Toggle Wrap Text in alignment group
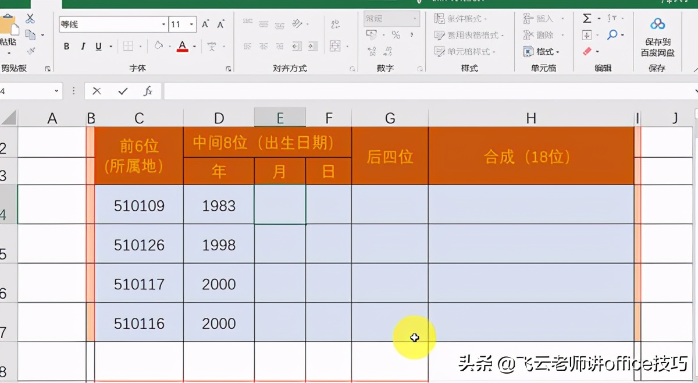This screenshot has height=383, width=698. pos(335,24)
